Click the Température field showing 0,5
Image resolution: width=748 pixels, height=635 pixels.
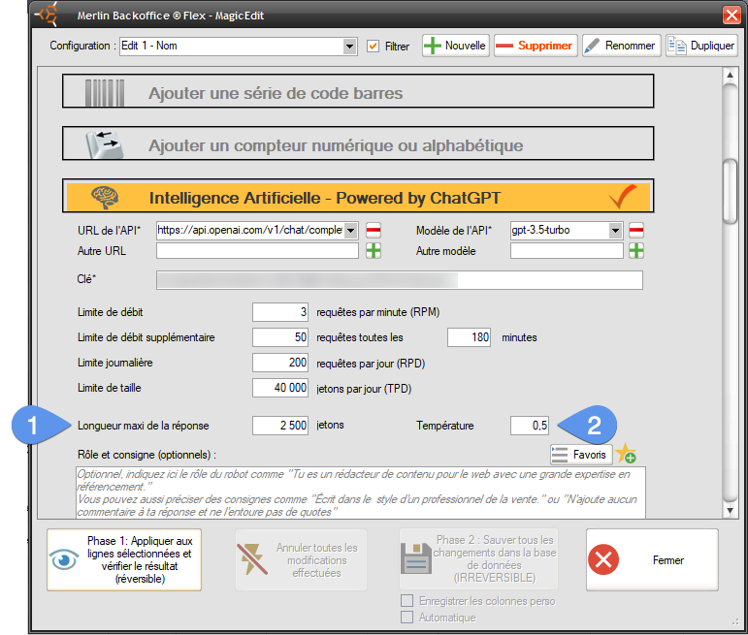click(530, 426)
